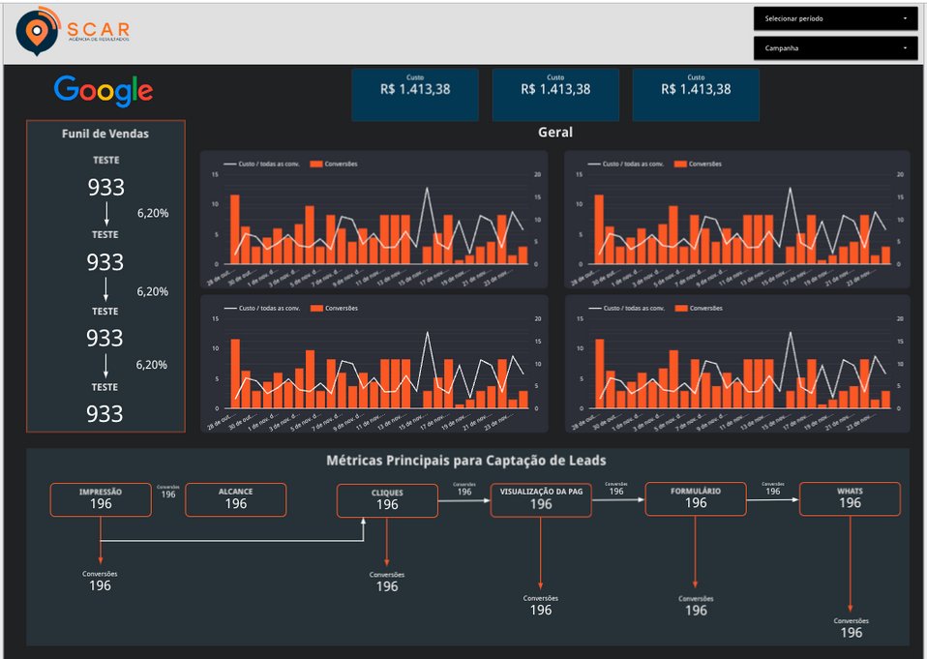Click the Custo / todas as conv. legend in the top-right chart
The image size is (927, 659).
[x=625, y=164]
